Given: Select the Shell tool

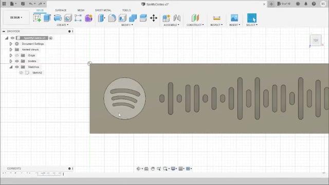Looking at the screenshot, I should click(122, 18).
